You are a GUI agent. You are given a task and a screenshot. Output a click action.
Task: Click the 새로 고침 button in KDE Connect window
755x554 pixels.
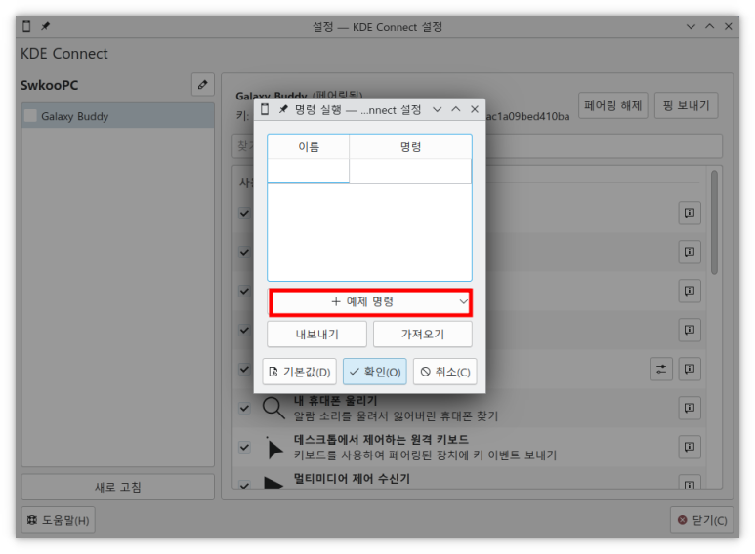118,487
